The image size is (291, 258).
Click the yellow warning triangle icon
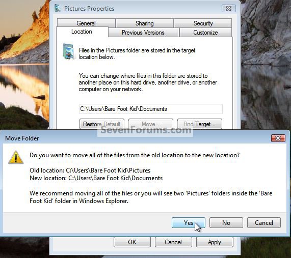click(16, 157)
